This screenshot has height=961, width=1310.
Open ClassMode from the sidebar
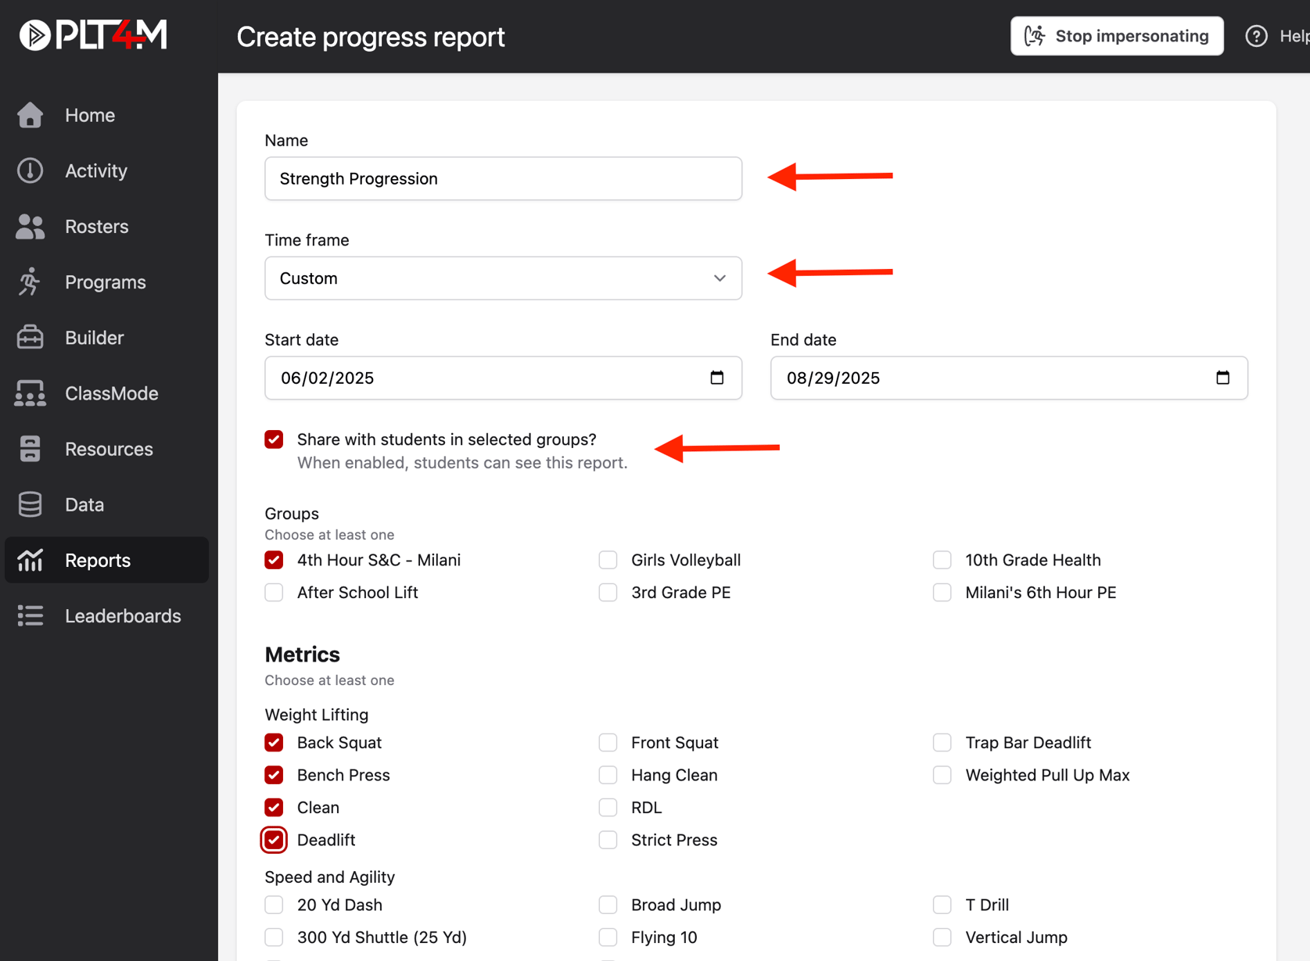point(106,393)
